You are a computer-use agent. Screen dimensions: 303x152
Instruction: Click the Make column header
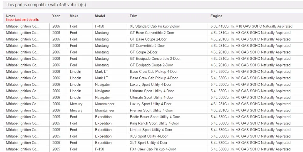pyautogui.click(x=74, y=16)
